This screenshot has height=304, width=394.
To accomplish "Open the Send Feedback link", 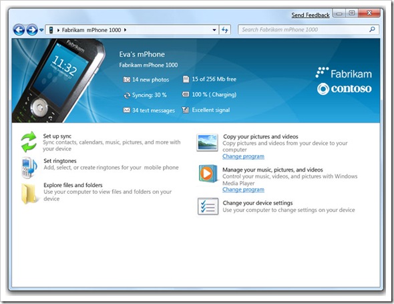I will [311, 15].
